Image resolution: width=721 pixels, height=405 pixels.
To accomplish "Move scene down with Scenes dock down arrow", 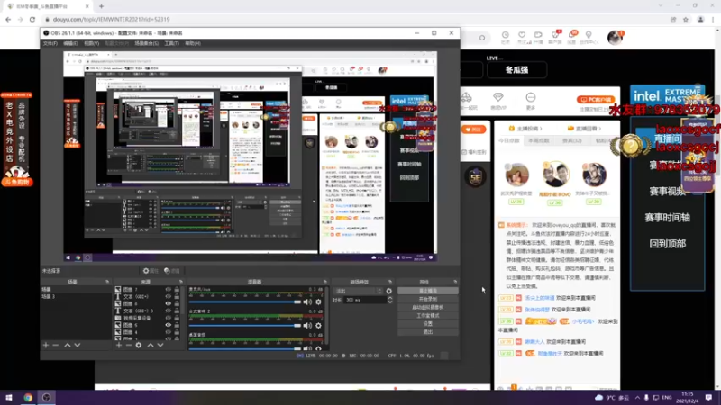I will point(78,345).
